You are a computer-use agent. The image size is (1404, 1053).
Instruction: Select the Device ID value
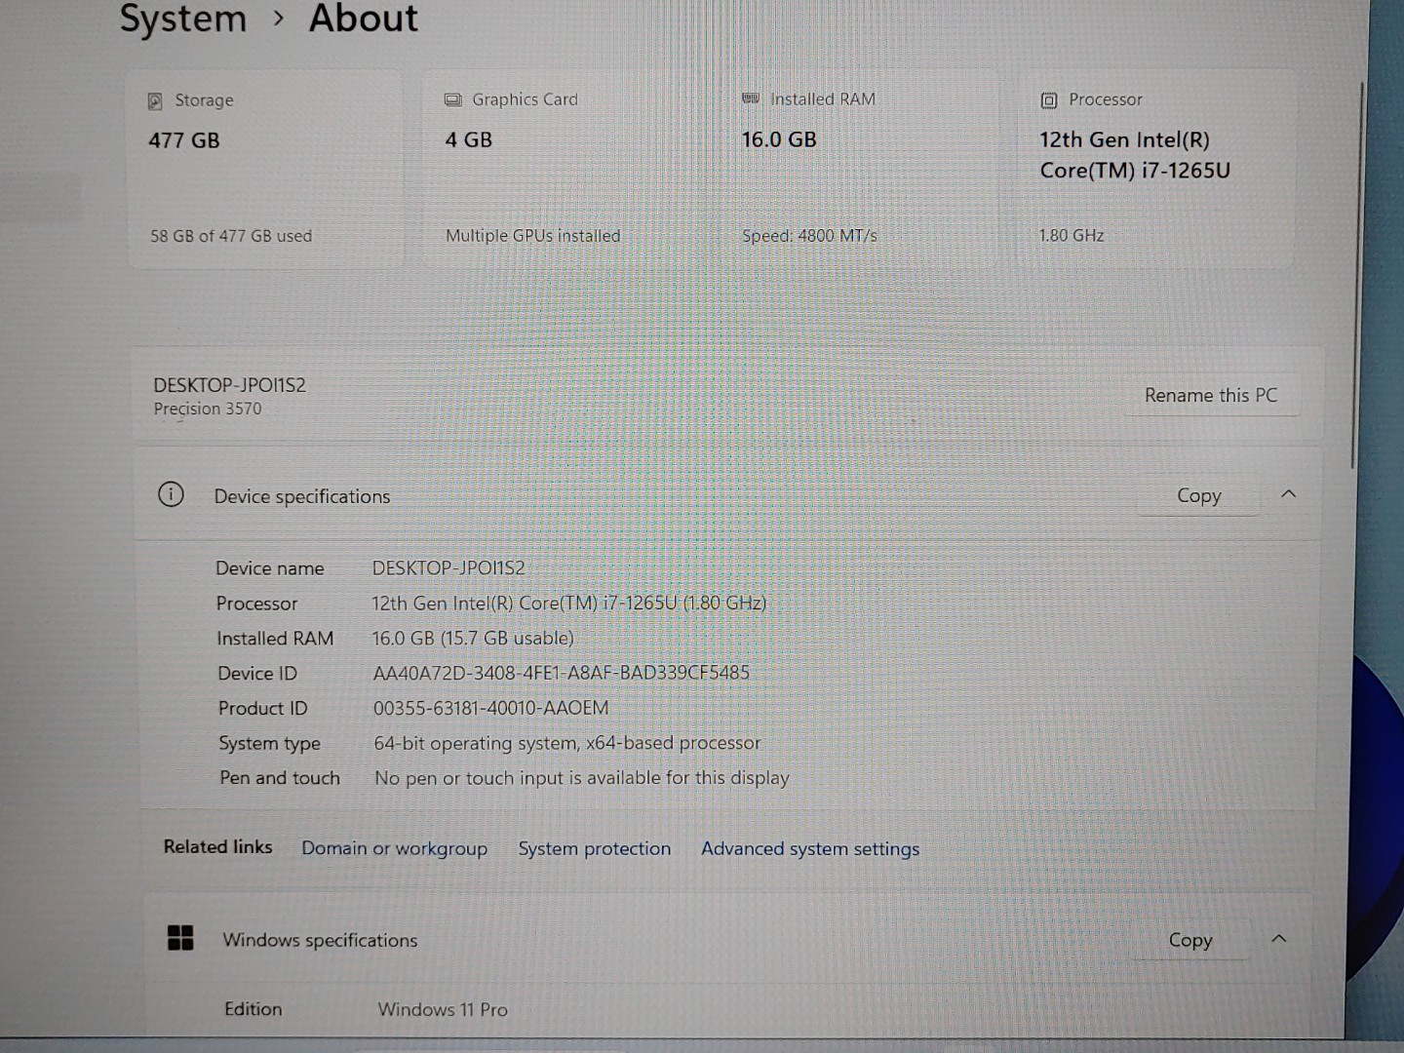coord(562,673)
